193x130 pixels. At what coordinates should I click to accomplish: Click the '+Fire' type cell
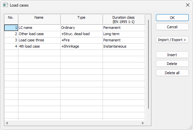(x=82, y=40)
